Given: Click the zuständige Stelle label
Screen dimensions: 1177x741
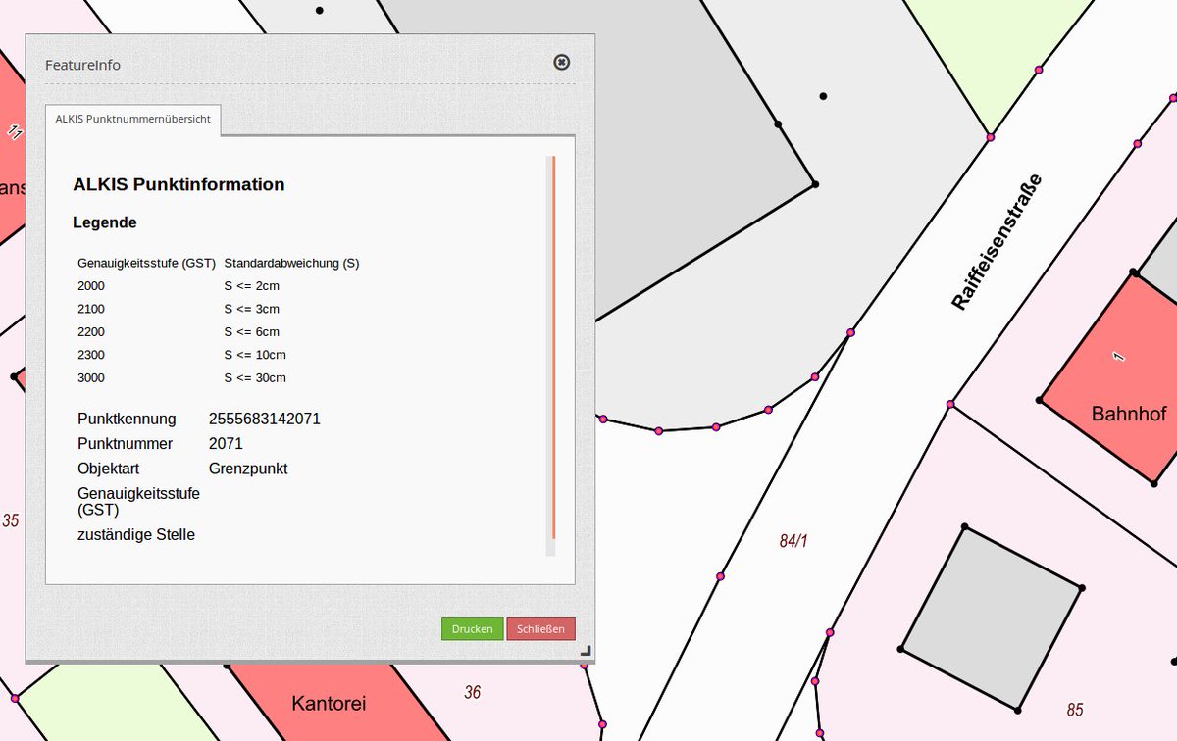Looking at the screenshot, I should tap(136, 534).
